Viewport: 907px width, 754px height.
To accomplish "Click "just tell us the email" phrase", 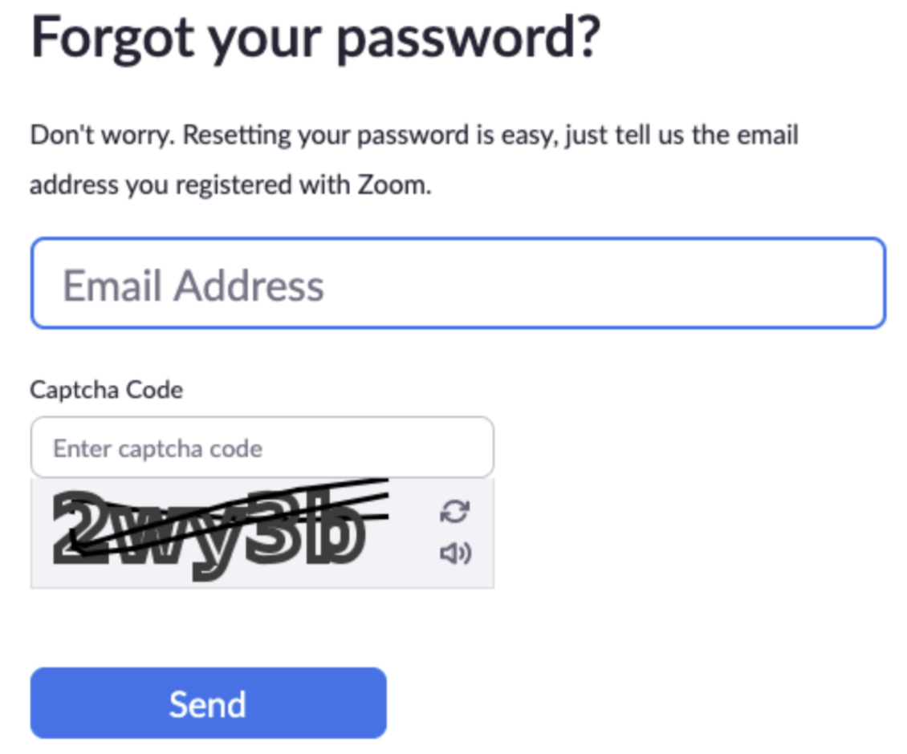I will pyautogui.click(x=681, y=135).
